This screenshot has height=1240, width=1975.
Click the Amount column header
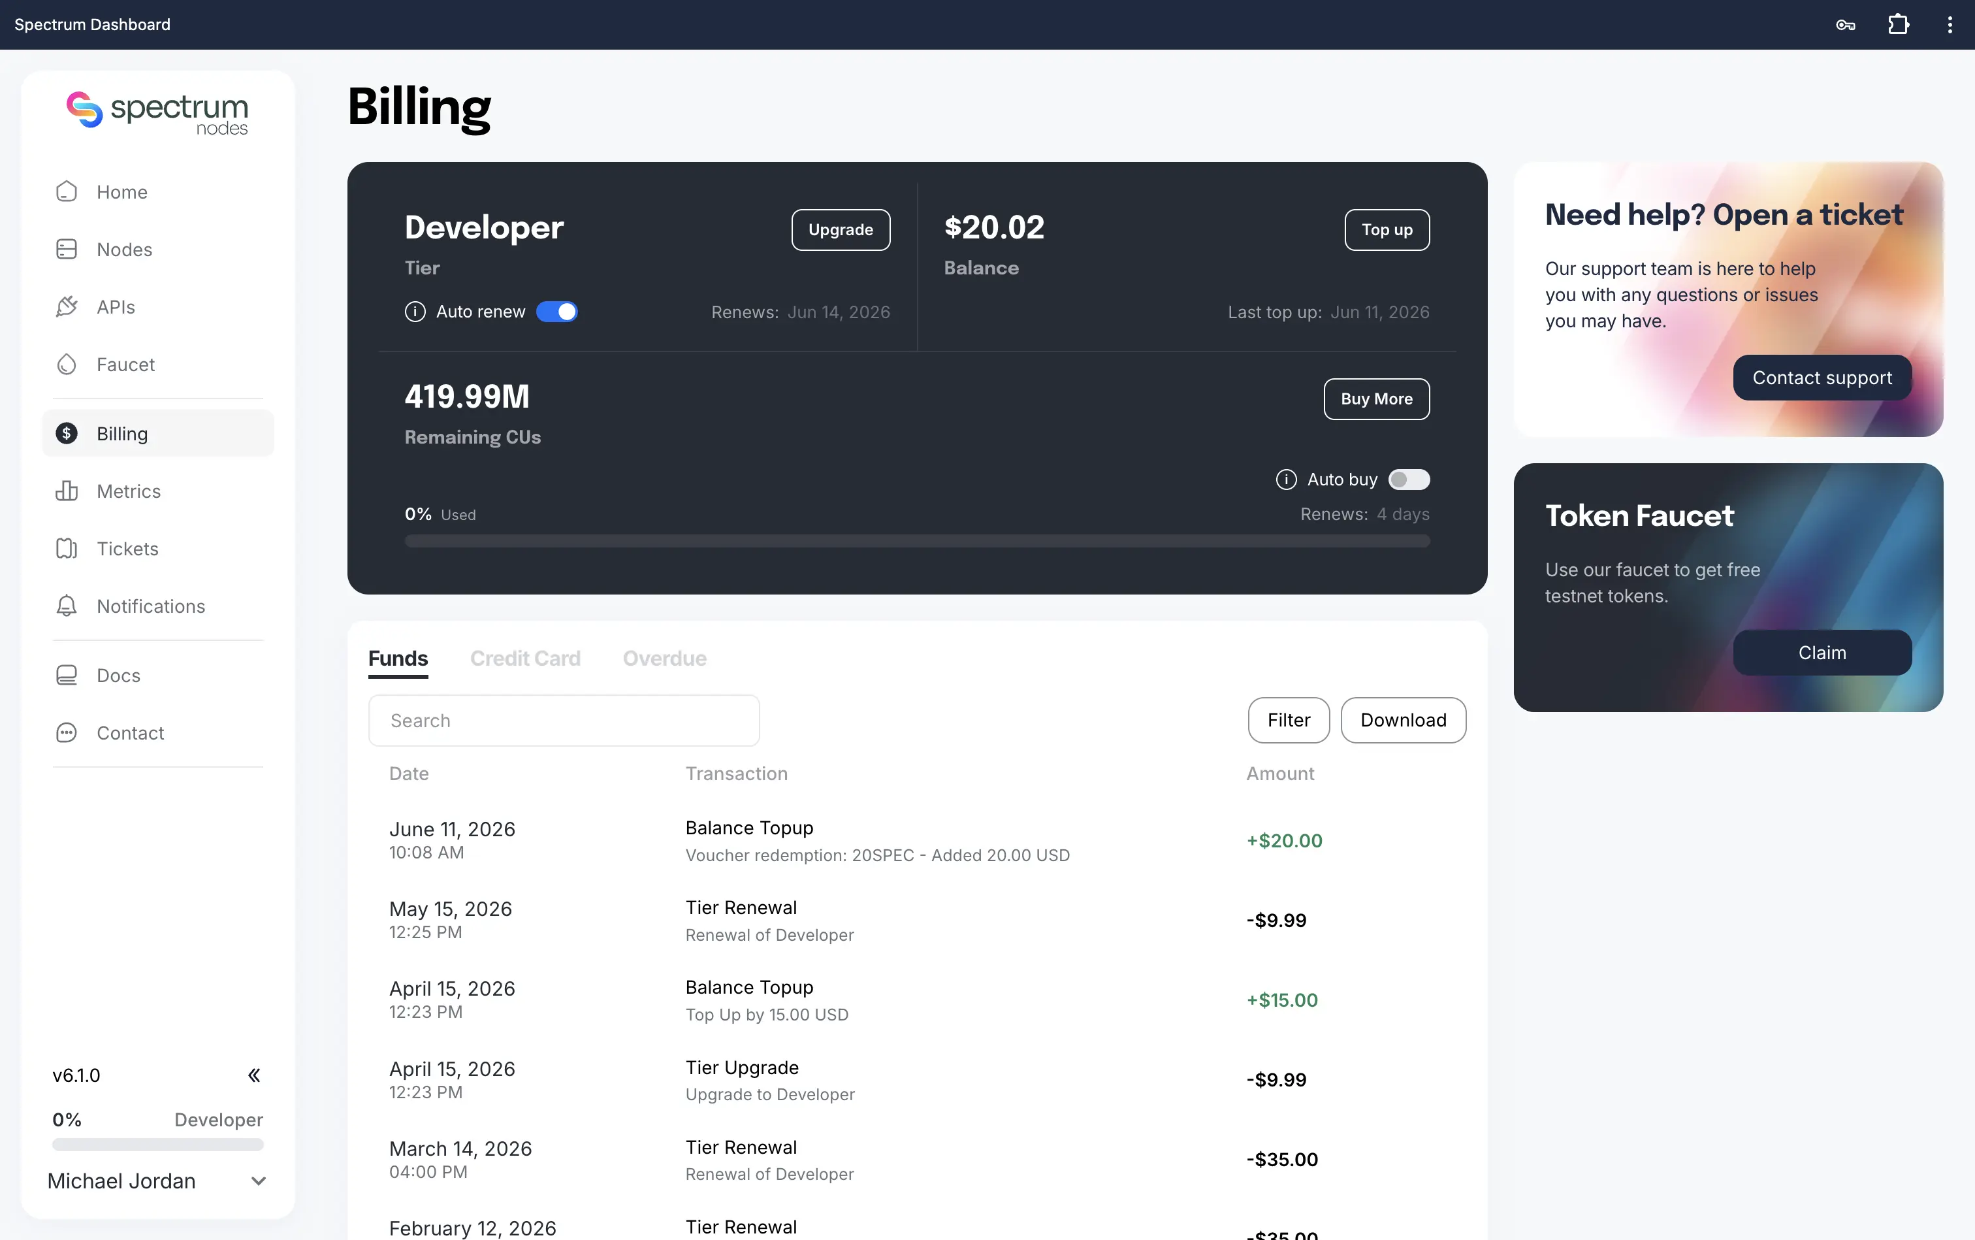tap(1280, 774)
